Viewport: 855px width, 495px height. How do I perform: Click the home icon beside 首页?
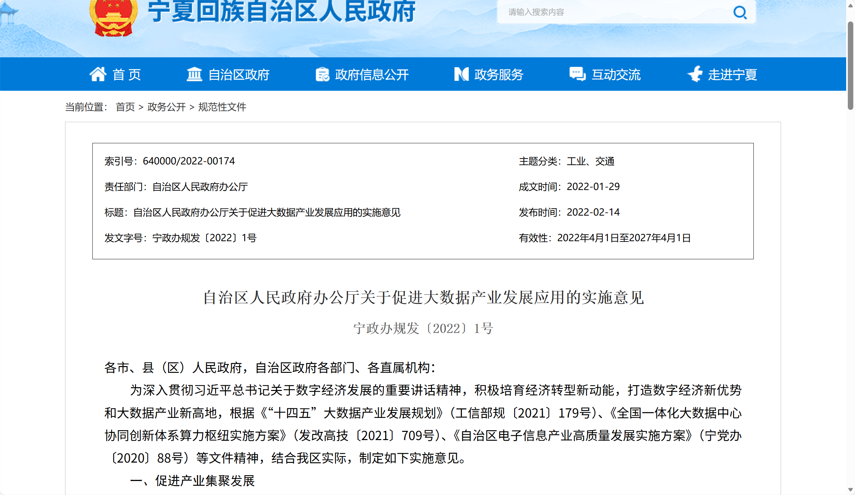[98, 74]
